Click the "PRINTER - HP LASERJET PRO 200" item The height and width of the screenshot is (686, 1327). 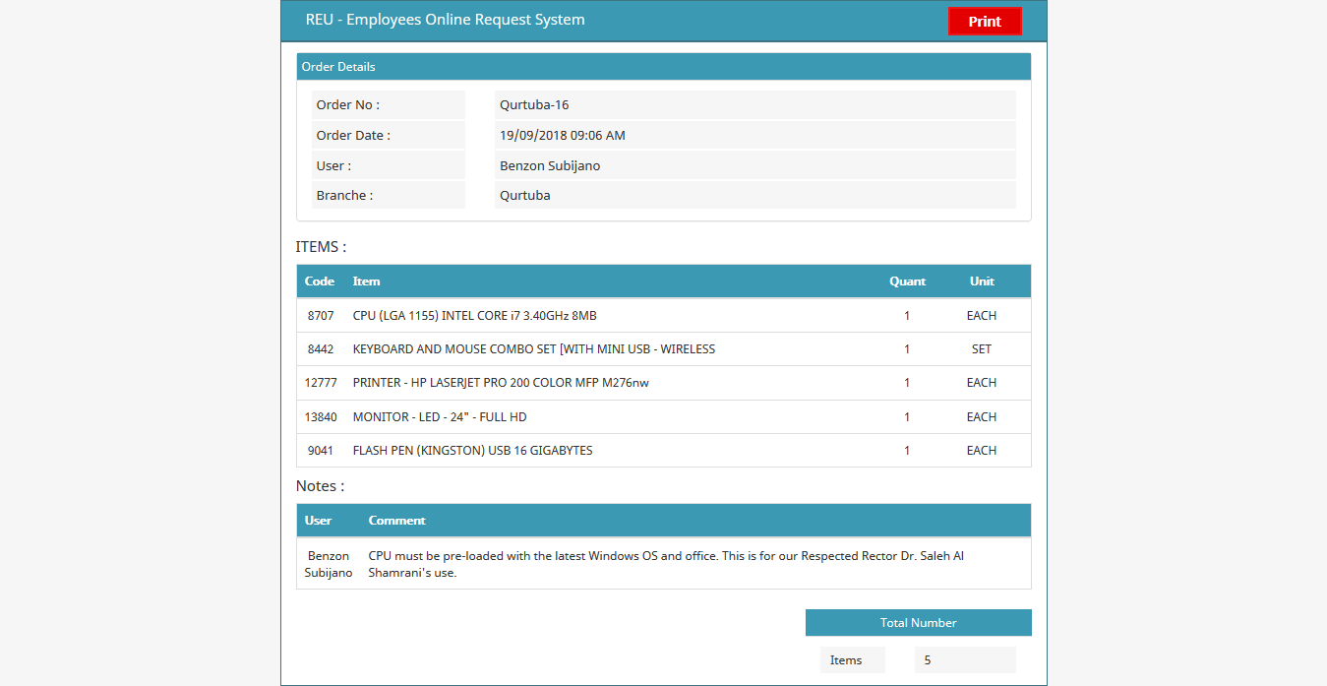coord(501,383)
